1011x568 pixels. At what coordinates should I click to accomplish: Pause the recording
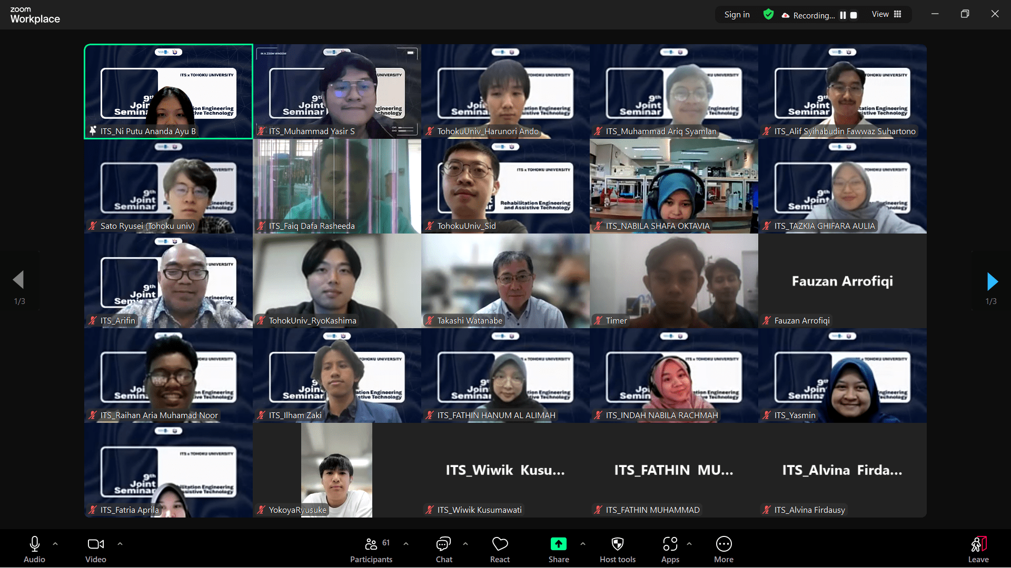coord(843,15)
